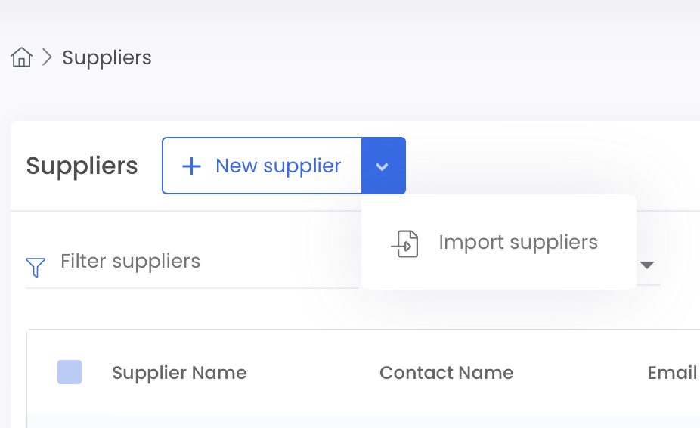Select the first table row beneath the headers
The width and height of the screenshot is (700, 428).
coord(364,422)
